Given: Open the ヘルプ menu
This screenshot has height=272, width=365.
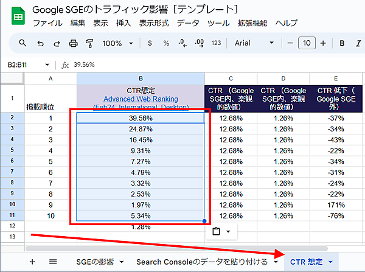Looking at the screenshot, I should coord(287,23).
